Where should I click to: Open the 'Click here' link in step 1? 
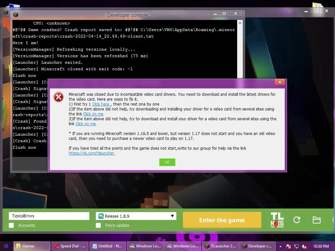coord(101,104)
